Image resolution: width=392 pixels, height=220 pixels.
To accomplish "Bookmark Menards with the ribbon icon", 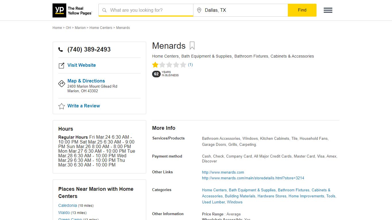I will [x=192, y=46].
